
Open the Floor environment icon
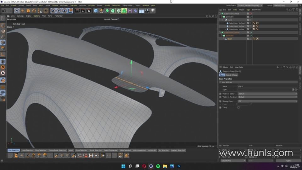click(141, 11)
